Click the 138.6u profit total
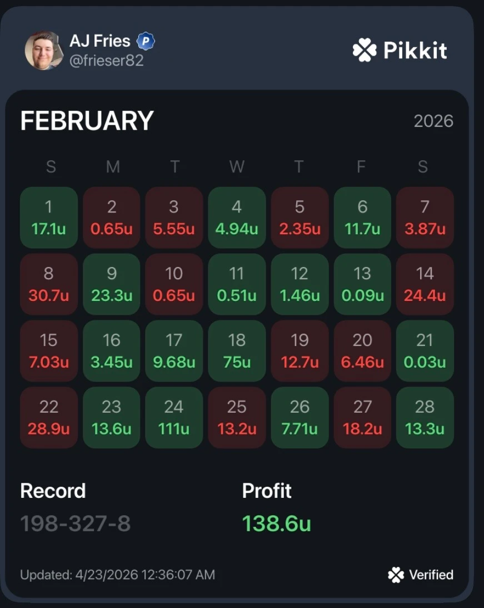This screenshot has width=484, height=608. point(277,523)
